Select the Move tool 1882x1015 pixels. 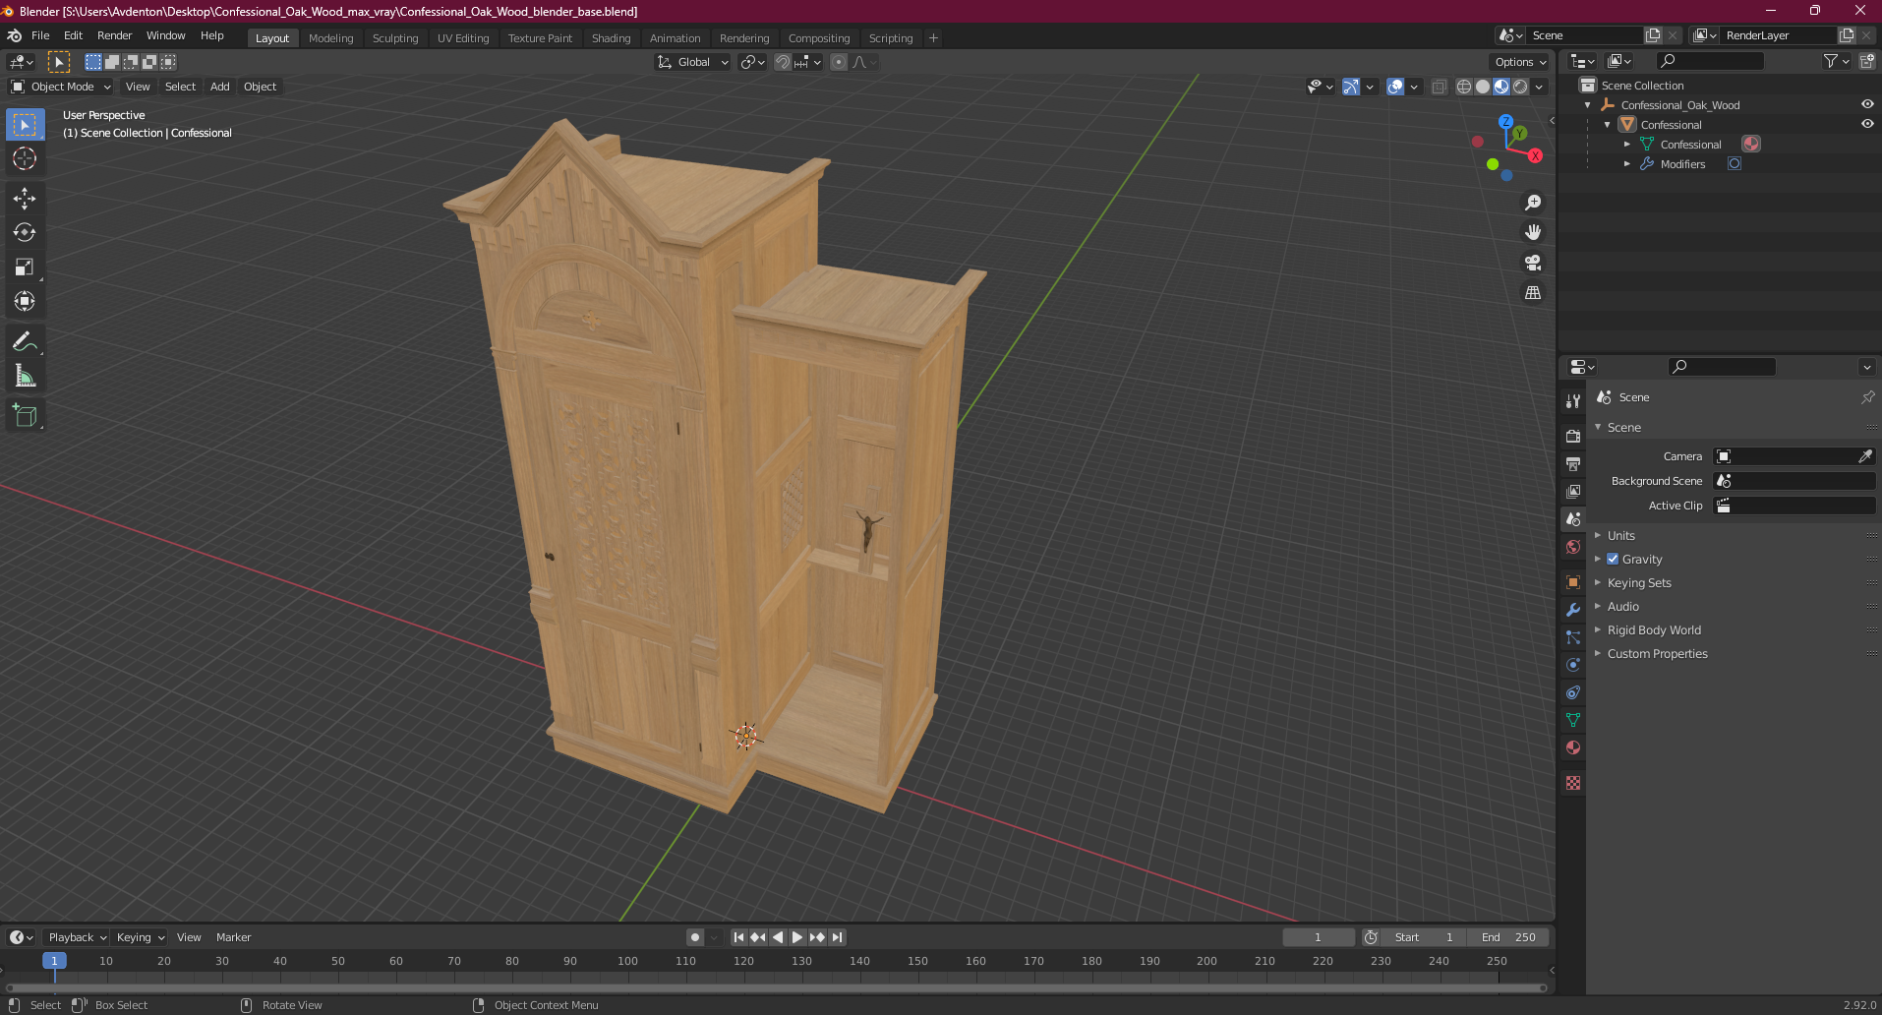click(25, 198)
